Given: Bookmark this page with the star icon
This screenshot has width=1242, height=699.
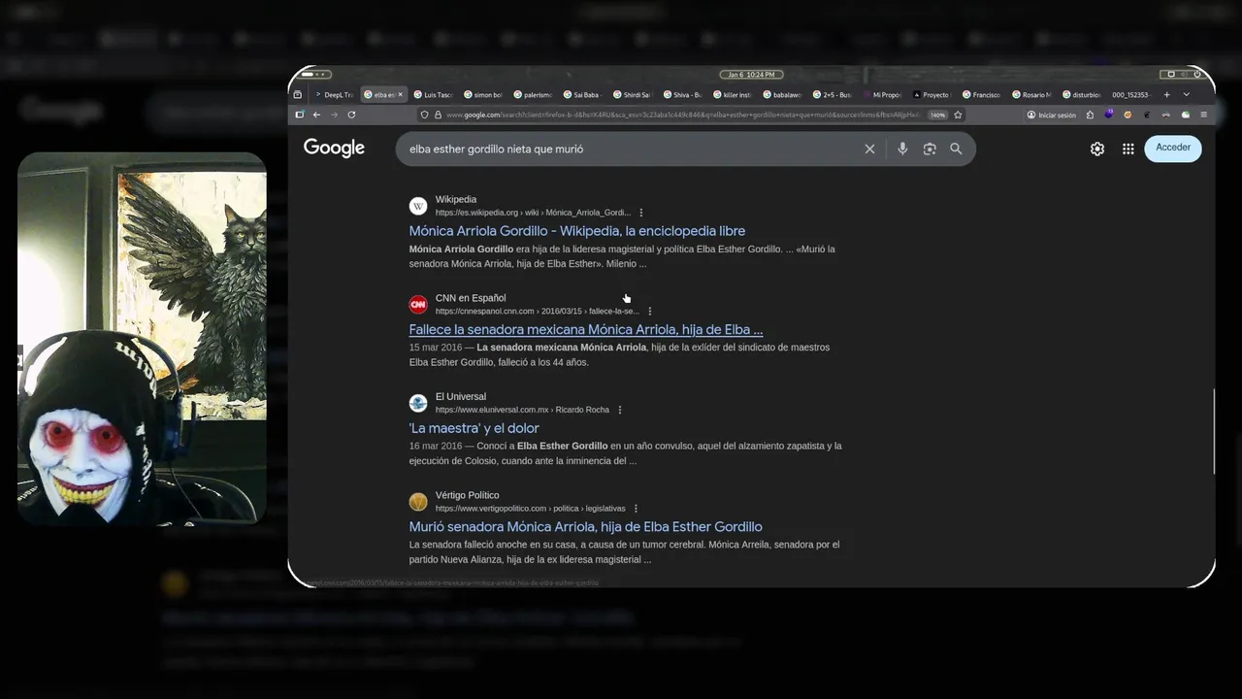Looking at the screenshot, I should (x=958, y=115).
